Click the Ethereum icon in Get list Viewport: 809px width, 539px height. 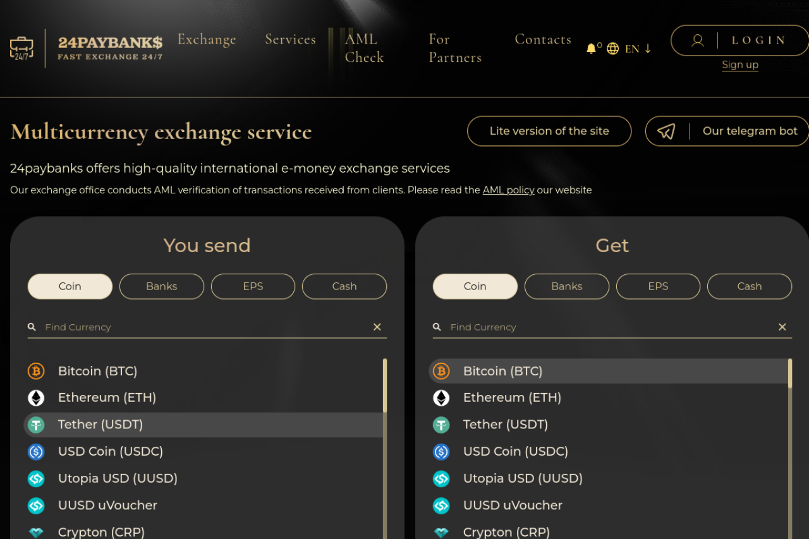(x=441, y=397)
